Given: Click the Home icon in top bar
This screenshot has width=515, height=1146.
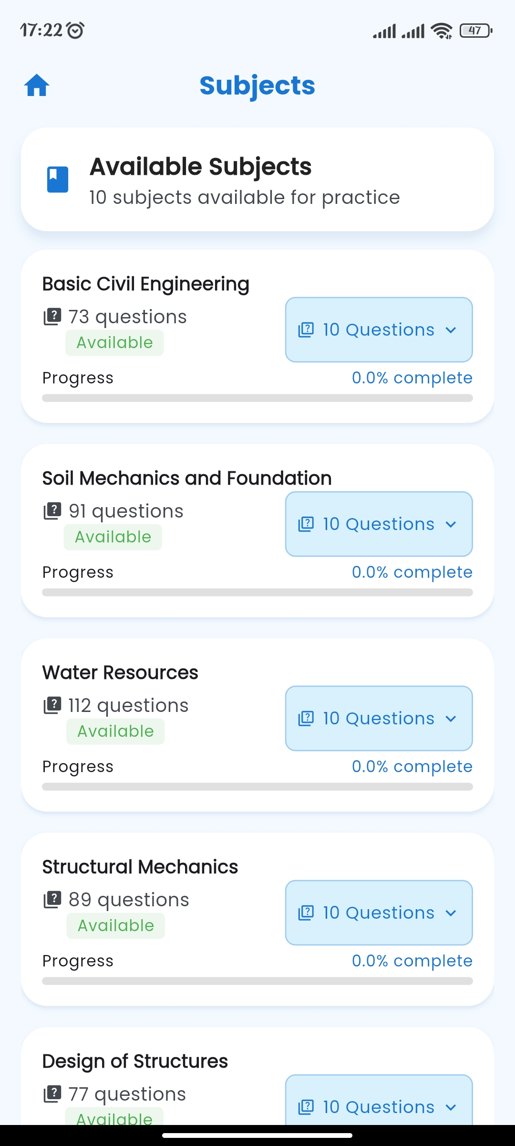Looking at the screenshot, I should click(37, 85).
